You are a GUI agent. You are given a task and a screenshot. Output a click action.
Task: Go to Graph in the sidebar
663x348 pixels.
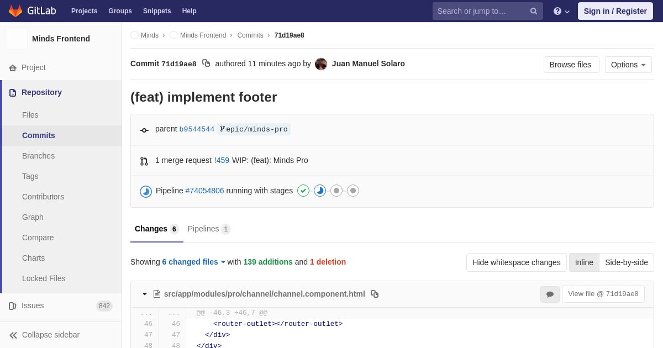point(33,217)
